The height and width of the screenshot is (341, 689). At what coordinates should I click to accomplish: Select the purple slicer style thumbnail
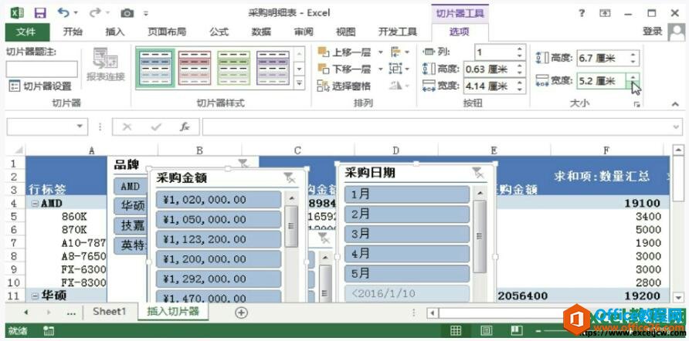click(x=273, y=68)
